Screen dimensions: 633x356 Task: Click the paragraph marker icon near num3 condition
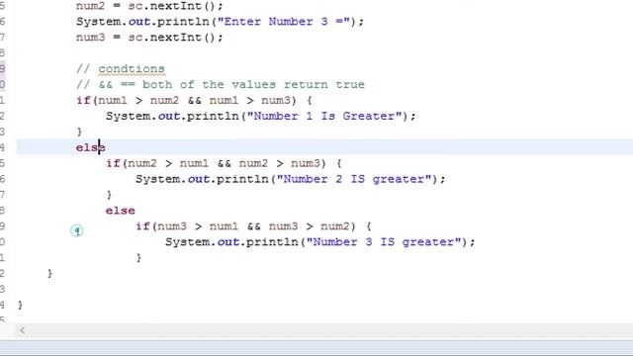point(77,230)
